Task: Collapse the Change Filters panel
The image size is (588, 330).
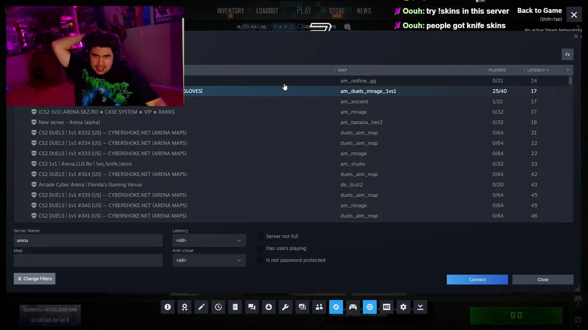Action: 34,279
